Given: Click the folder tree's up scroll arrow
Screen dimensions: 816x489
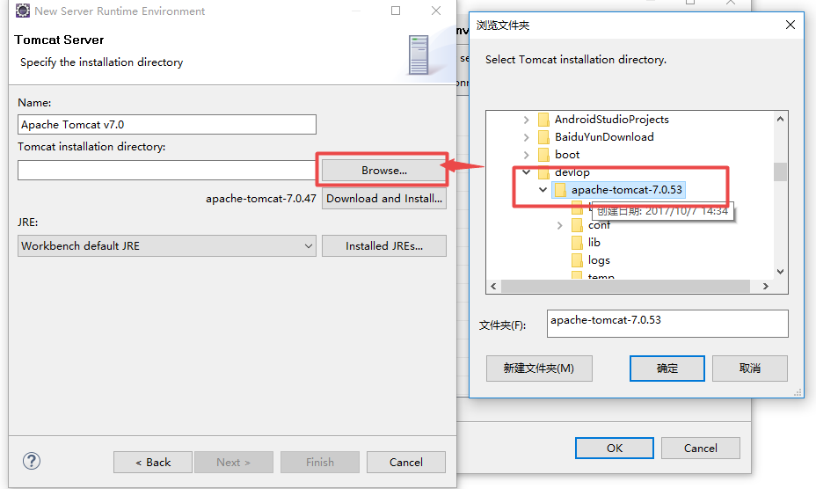Looking at the screenshot, I should tap(780, 120).
